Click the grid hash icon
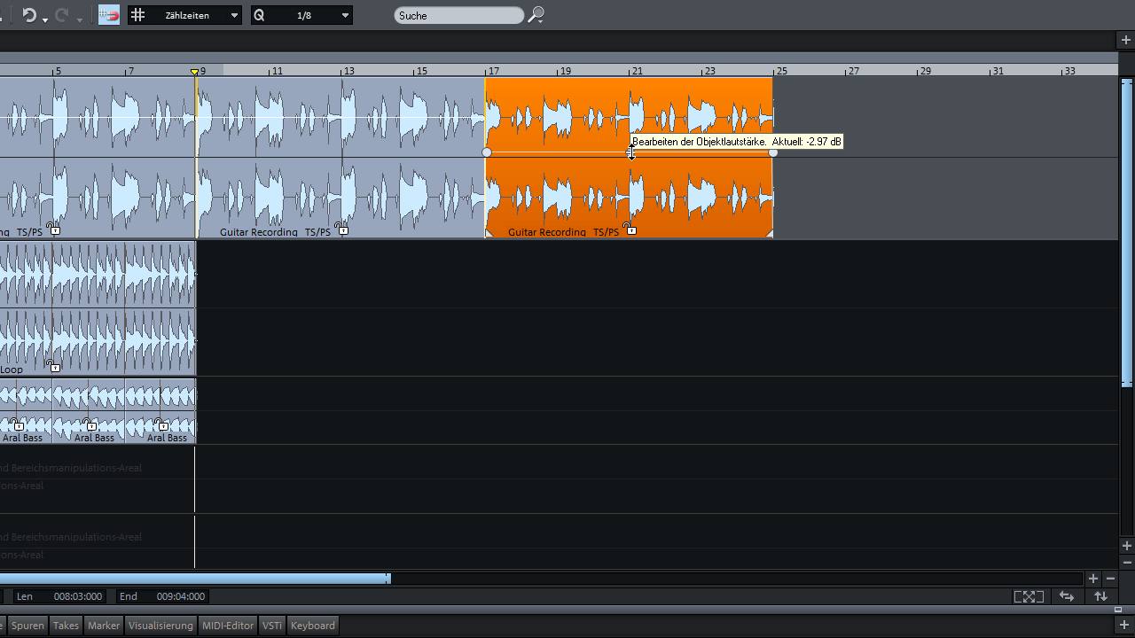The width and height of the screenshot is (1135, 638). [x=137, y=15]
